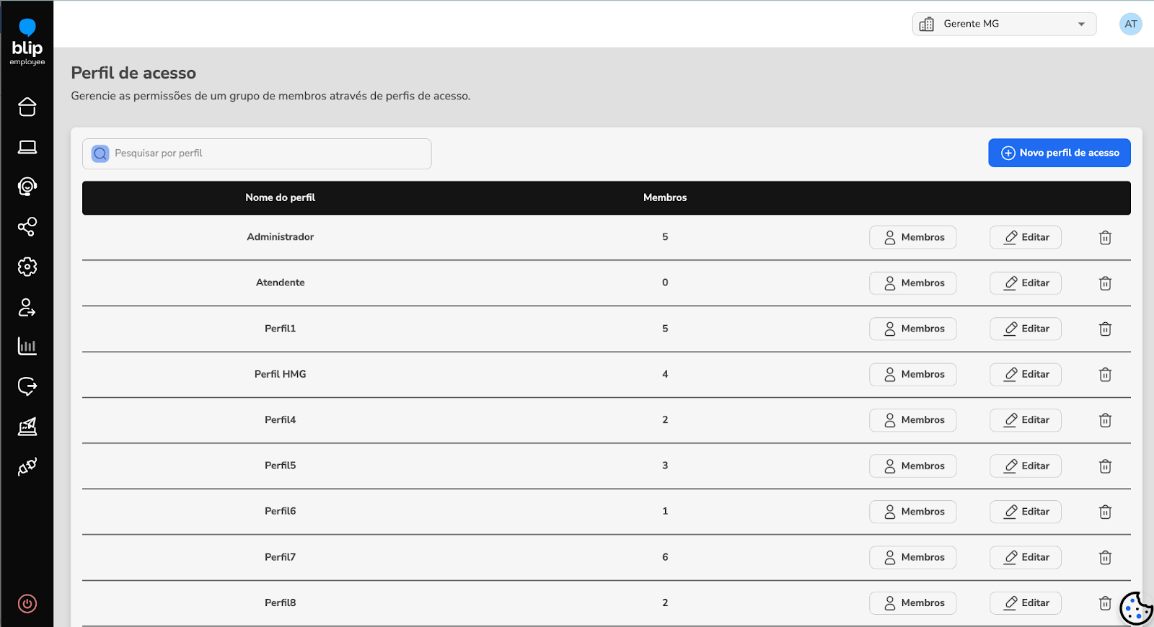
Task: Select the Perfil HMG name cell
Action: pos(280,374)
